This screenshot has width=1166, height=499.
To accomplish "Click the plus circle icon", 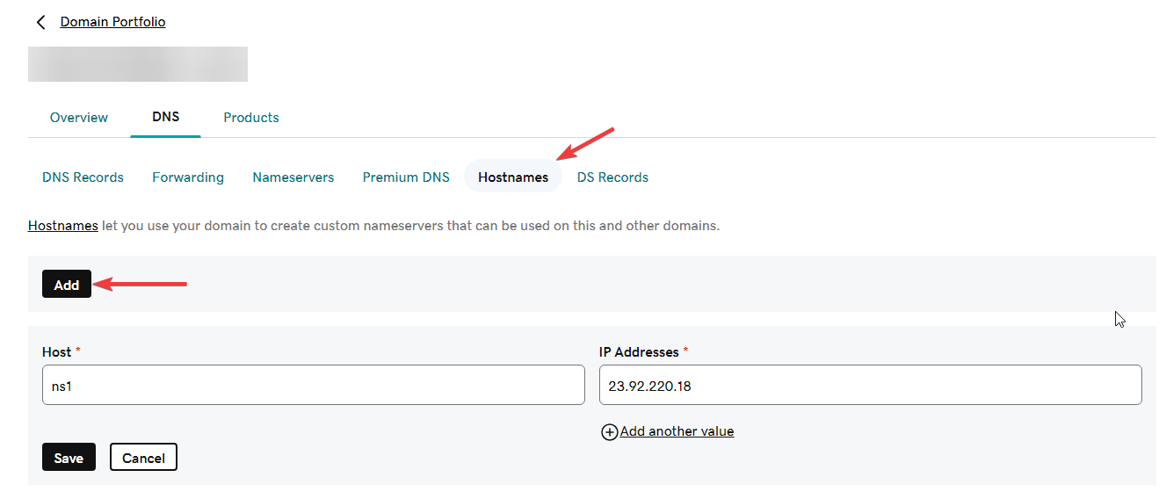I will (609, 431).
